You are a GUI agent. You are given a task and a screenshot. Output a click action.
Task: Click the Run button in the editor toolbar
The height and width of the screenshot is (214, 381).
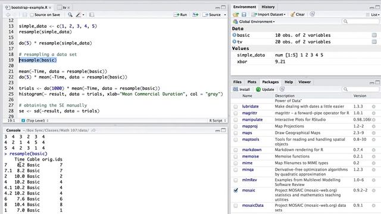point(180,14)
